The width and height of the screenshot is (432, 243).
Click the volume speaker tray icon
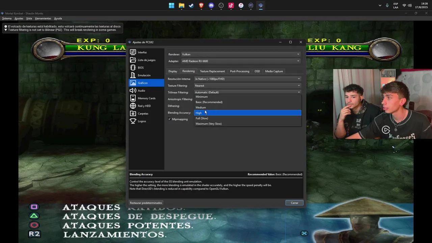(410, 5)
